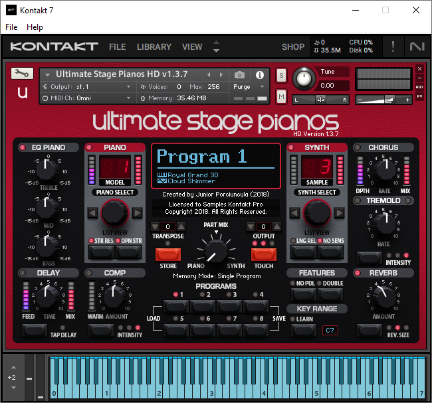Click the PART MIX knob
This screenshot has width=432, height=403.
[x=216, y=252]
